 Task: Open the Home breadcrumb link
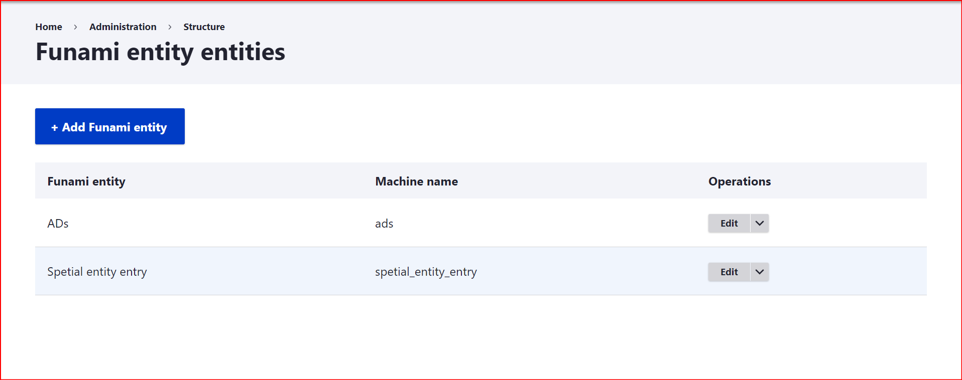49,27
